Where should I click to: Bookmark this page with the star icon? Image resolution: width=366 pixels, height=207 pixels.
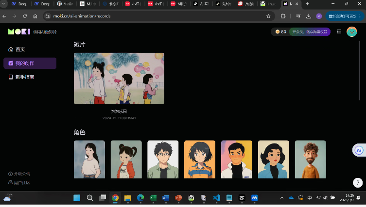click(268, 16)
